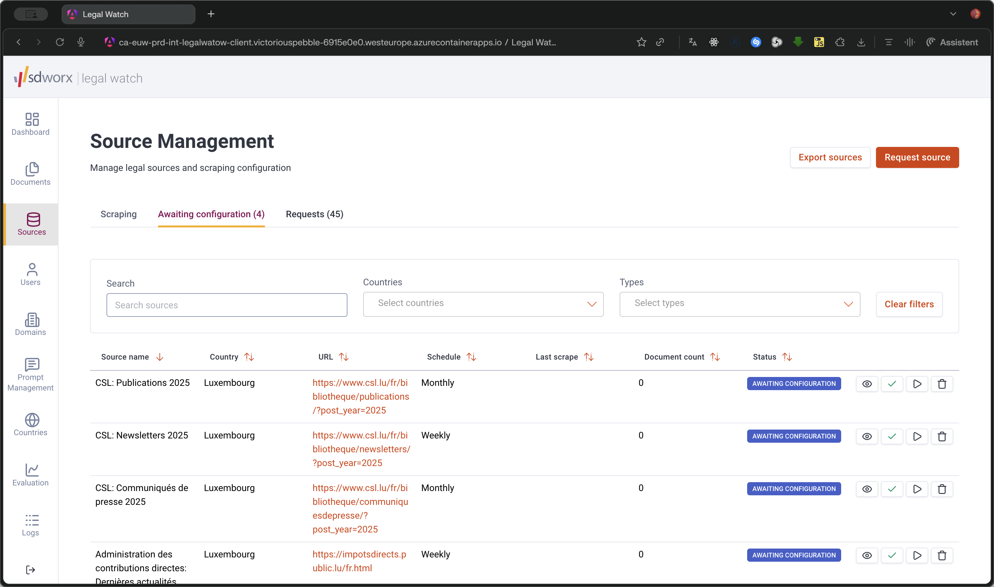Approve Administration des contributions directes checkmark
This screenshot has width=994, height=587.
[891, 555]
